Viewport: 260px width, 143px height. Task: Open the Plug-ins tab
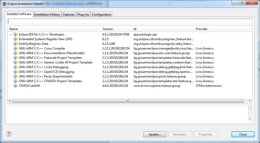tap(83, 15)
